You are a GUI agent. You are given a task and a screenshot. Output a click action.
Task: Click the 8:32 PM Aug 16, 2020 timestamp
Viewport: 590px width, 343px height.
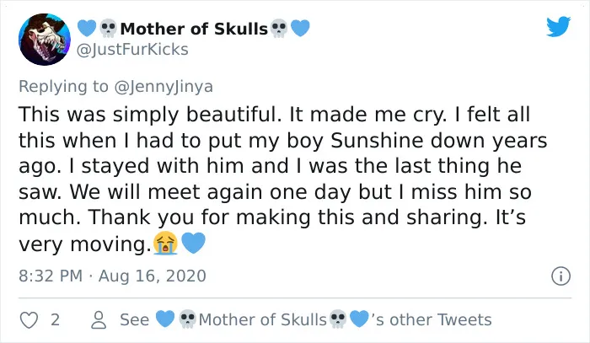pyautogui.click(x=112, y=276)
